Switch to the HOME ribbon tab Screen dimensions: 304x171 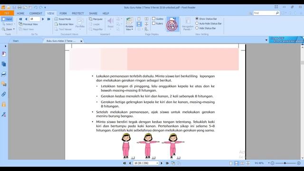pyautogui.click(x=20, y=13)
